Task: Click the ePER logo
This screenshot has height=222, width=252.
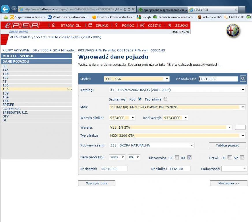Action: (22, 25)
